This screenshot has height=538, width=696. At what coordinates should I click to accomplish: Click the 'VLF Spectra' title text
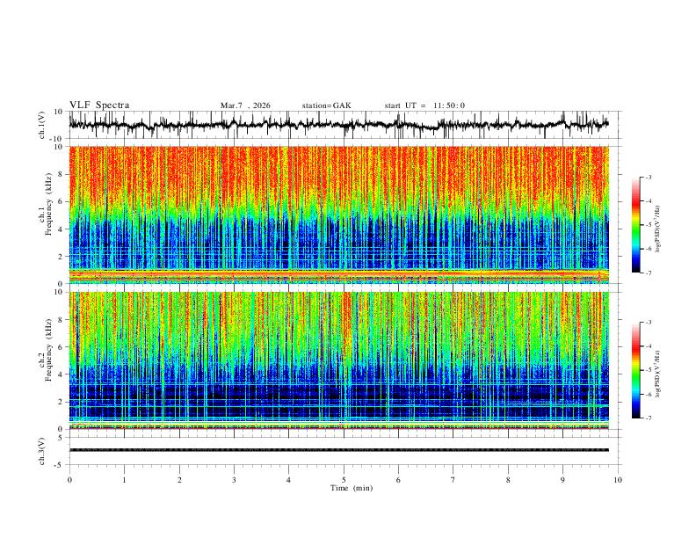coord(99,105)
